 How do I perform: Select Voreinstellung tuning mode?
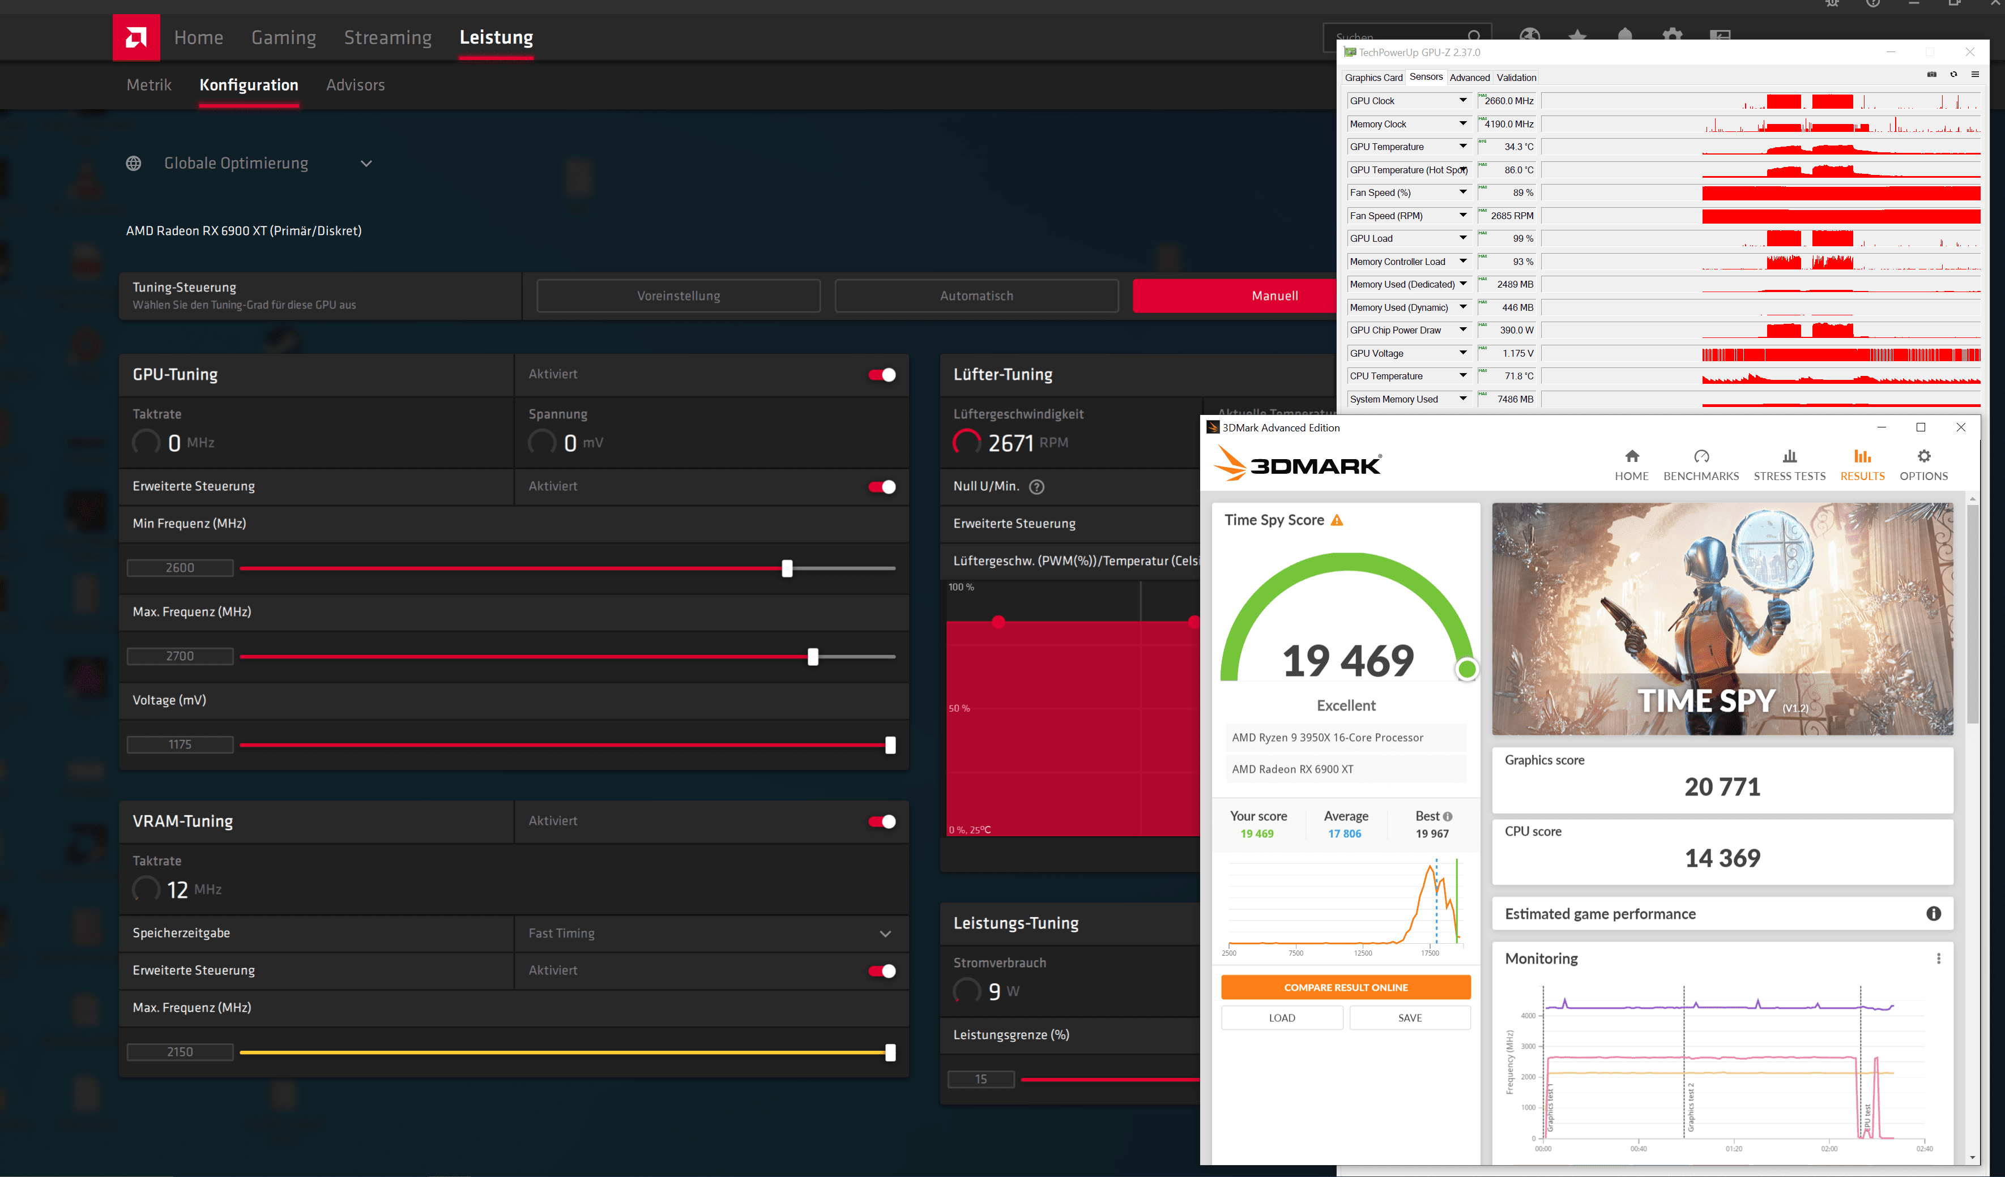679,296
